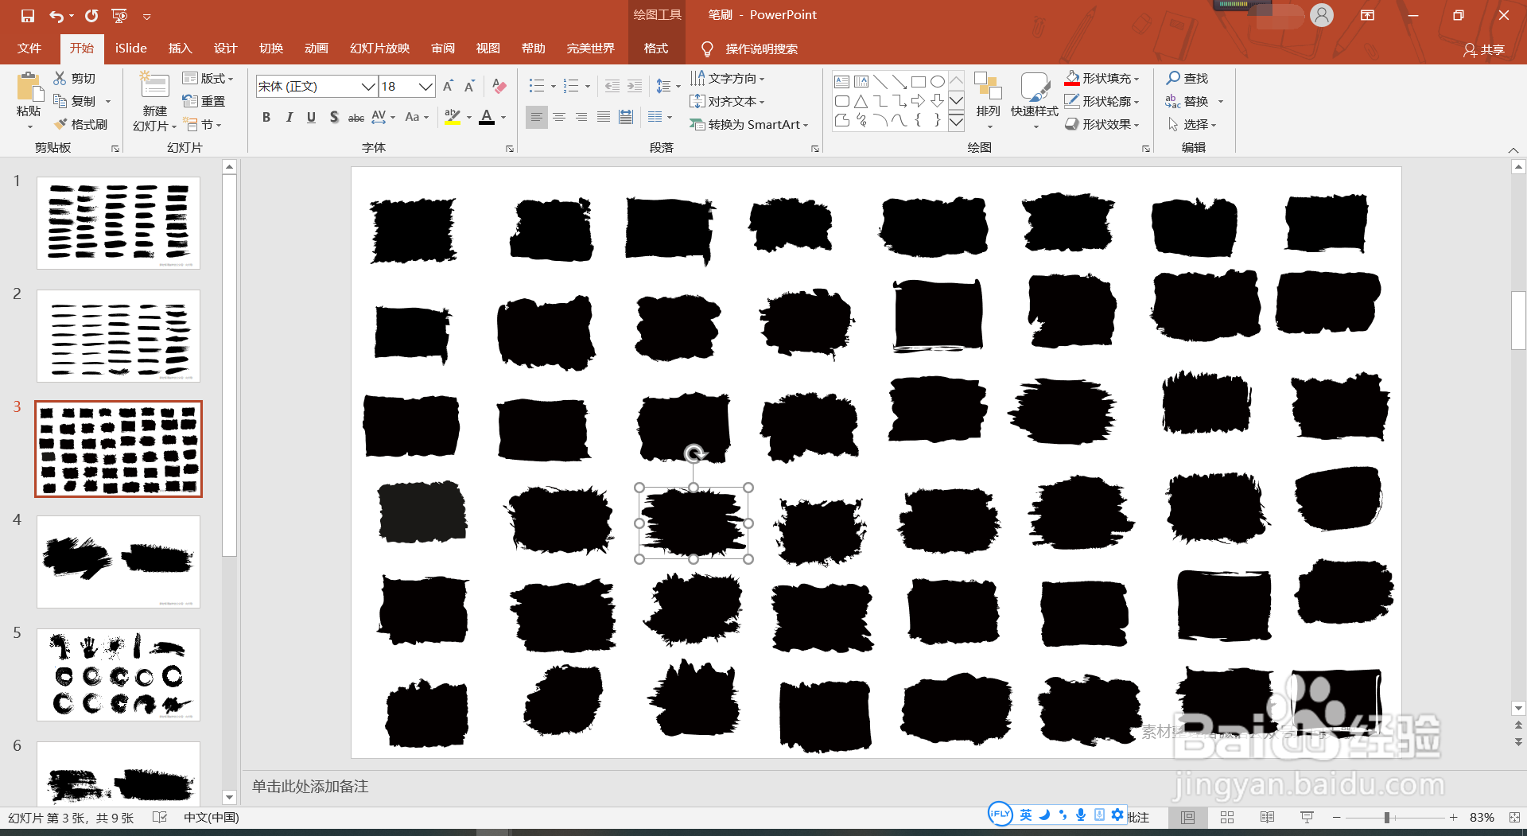Open Quick Styles gallery
This screenshot has height=836, width=1527.
click(1034, 99)
